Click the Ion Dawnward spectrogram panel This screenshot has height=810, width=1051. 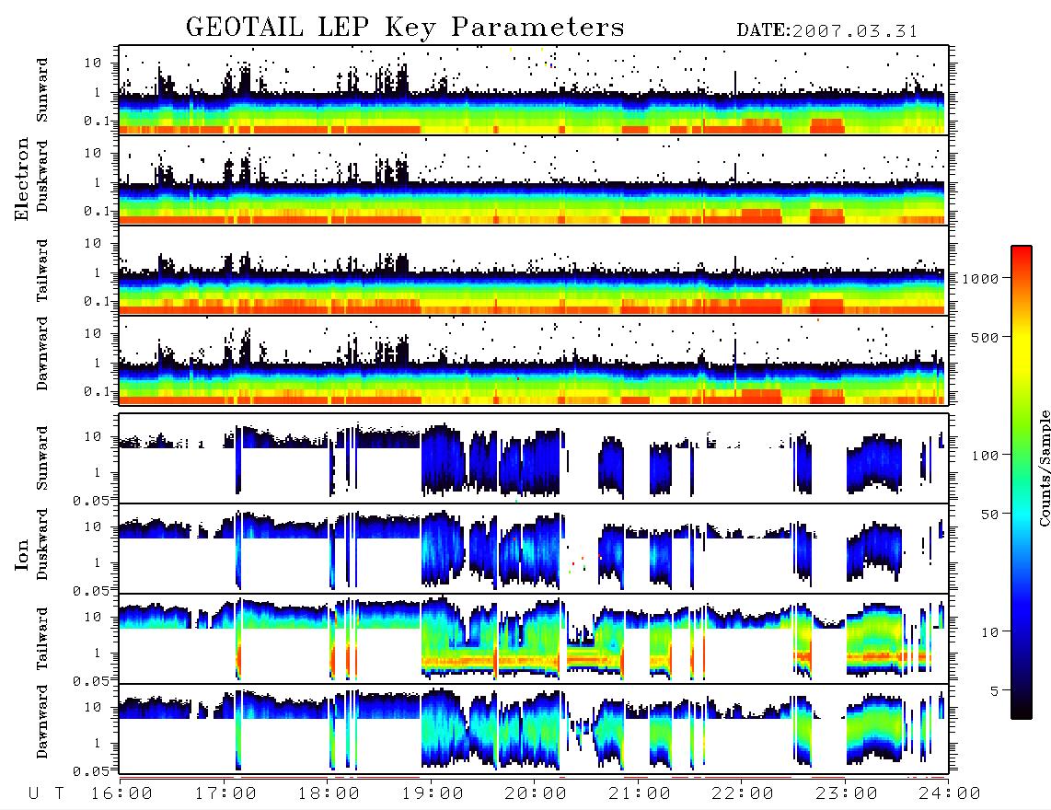point(534,729)
